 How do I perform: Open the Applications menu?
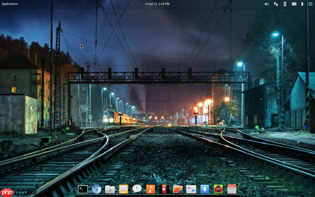[10, 4]
